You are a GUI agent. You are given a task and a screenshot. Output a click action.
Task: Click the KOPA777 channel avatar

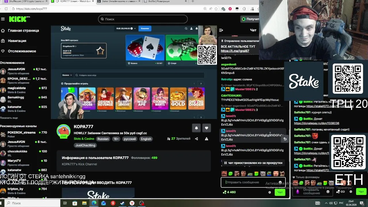tap(64, 131)
